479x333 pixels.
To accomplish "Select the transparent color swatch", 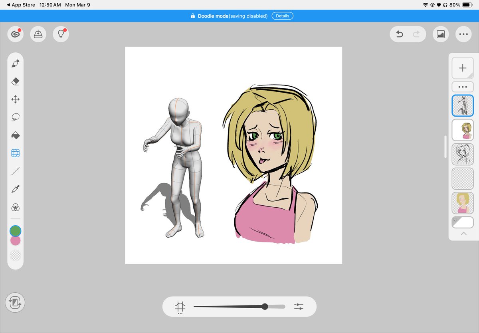I will [16, 256].
